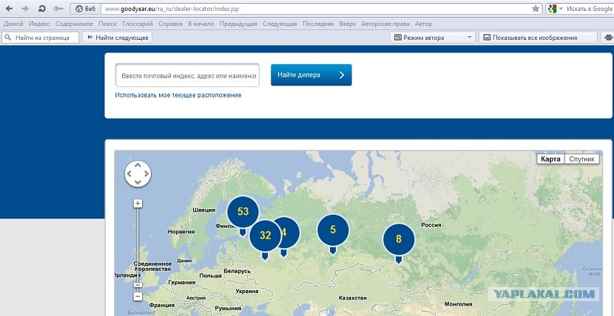Pan the map up with control arrow
614x316 pixels.
click(x=138, y=165)
